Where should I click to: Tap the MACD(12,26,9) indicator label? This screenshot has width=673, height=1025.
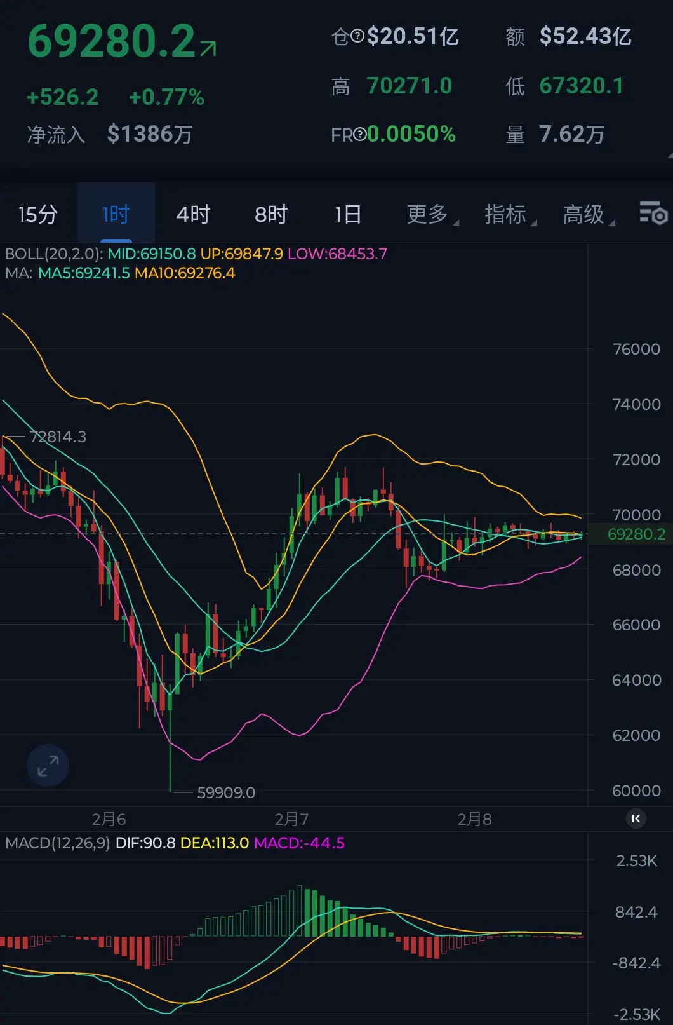point(58,843)
